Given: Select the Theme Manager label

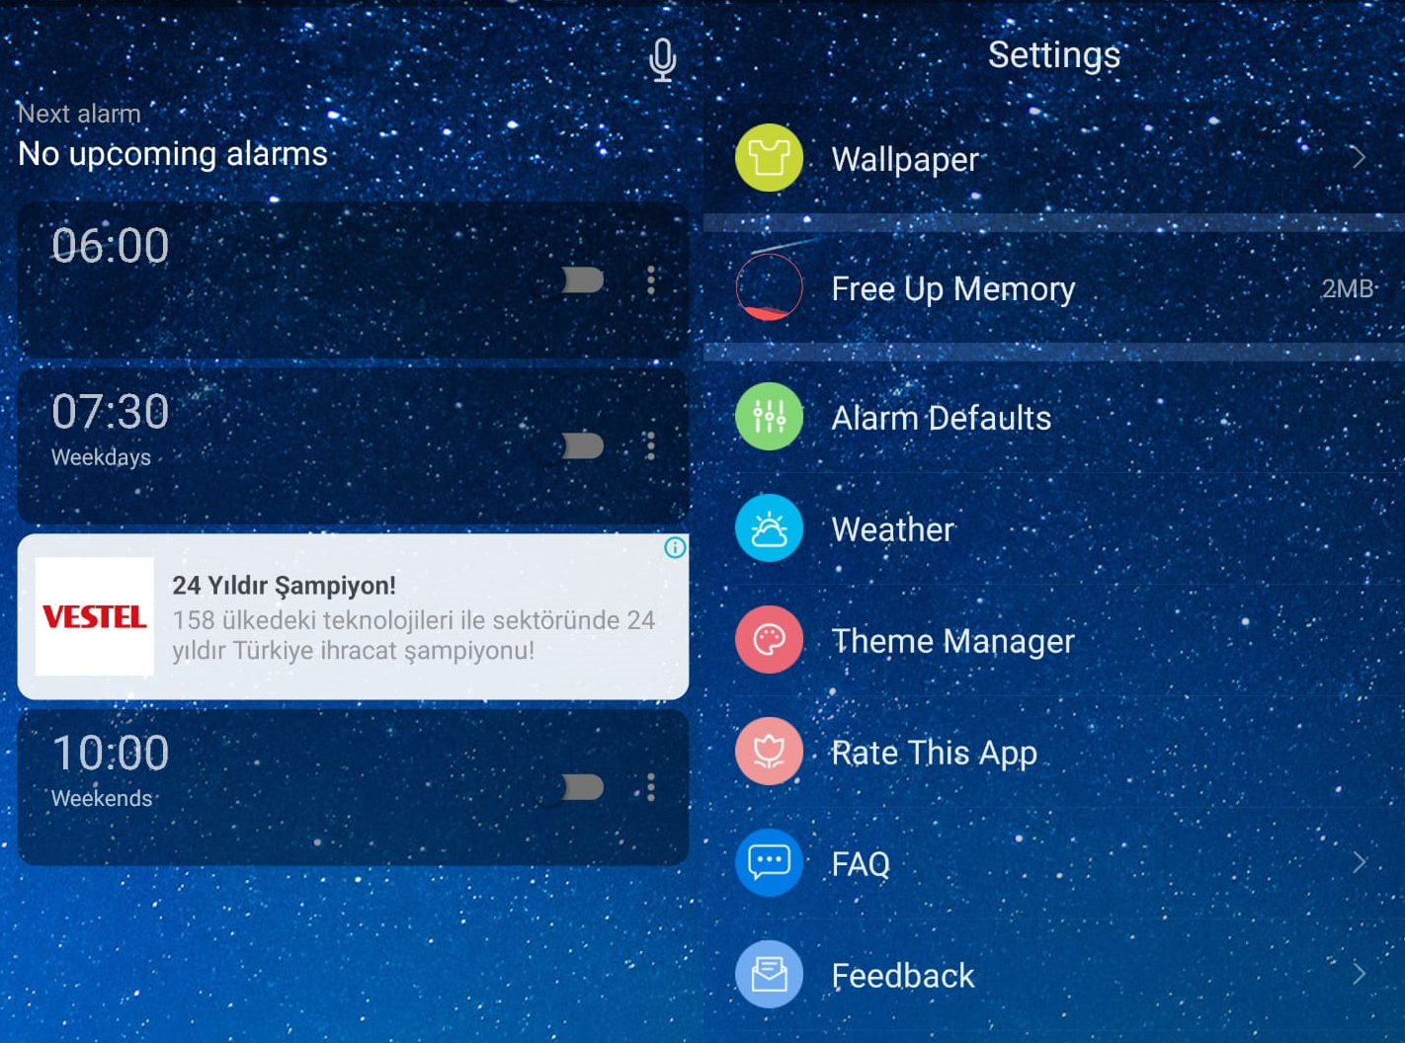Looking at the screenshot, I should [952, 641].
